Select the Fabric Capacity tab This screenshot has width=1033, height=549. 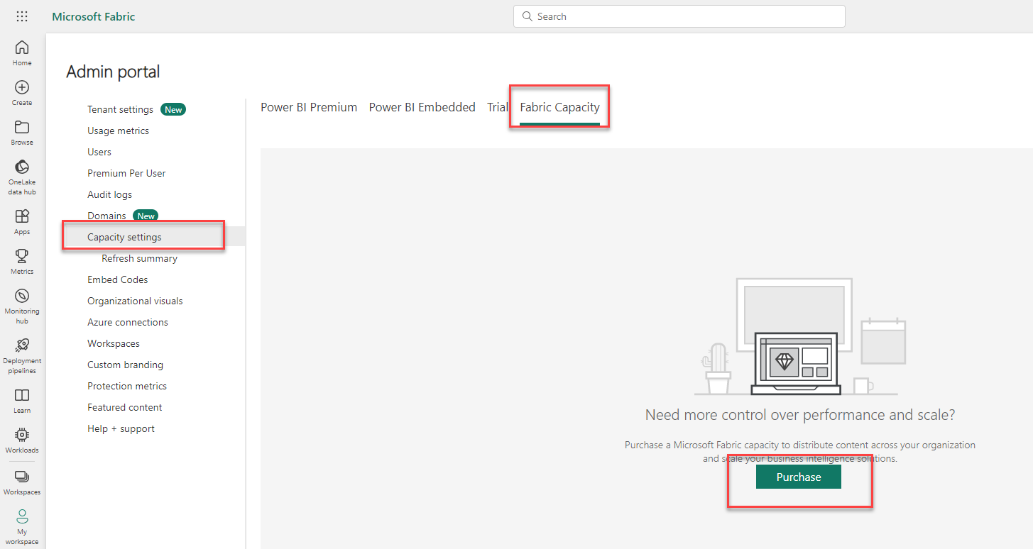[x=559, y=107]
